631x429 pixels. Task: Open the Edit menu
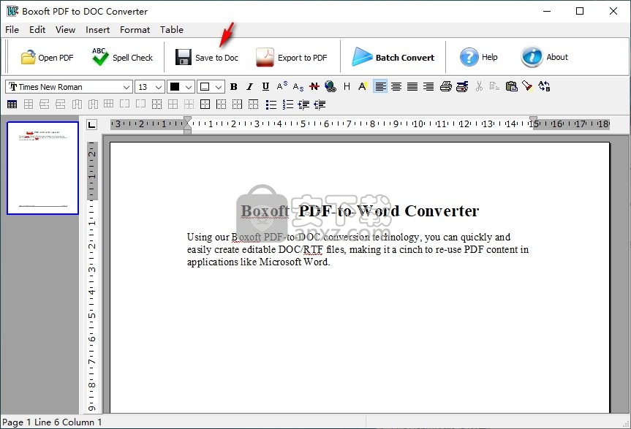pyautogui.click(x=37, y=30)
